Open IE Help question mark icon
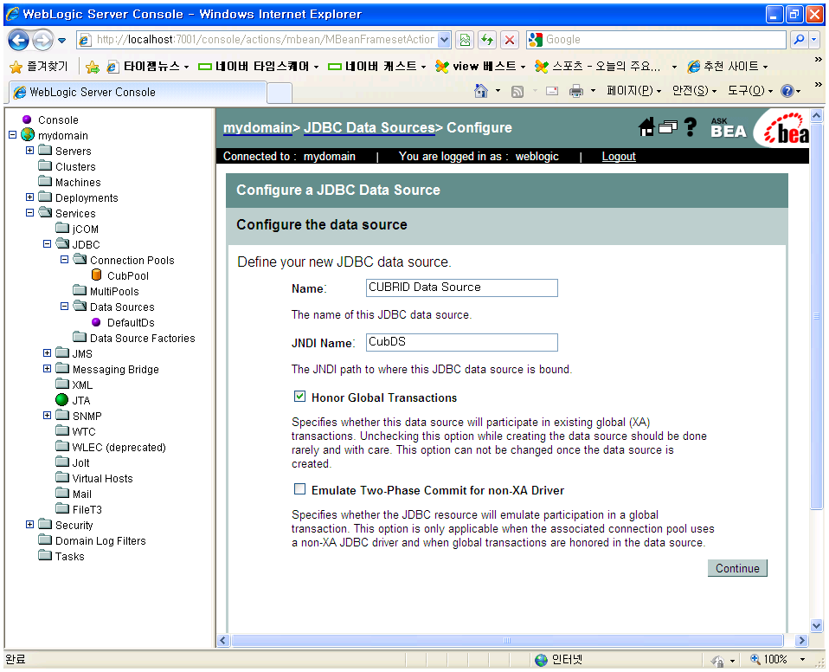The height and width of the screenshot is (672, 829). (x=787, y=91)
